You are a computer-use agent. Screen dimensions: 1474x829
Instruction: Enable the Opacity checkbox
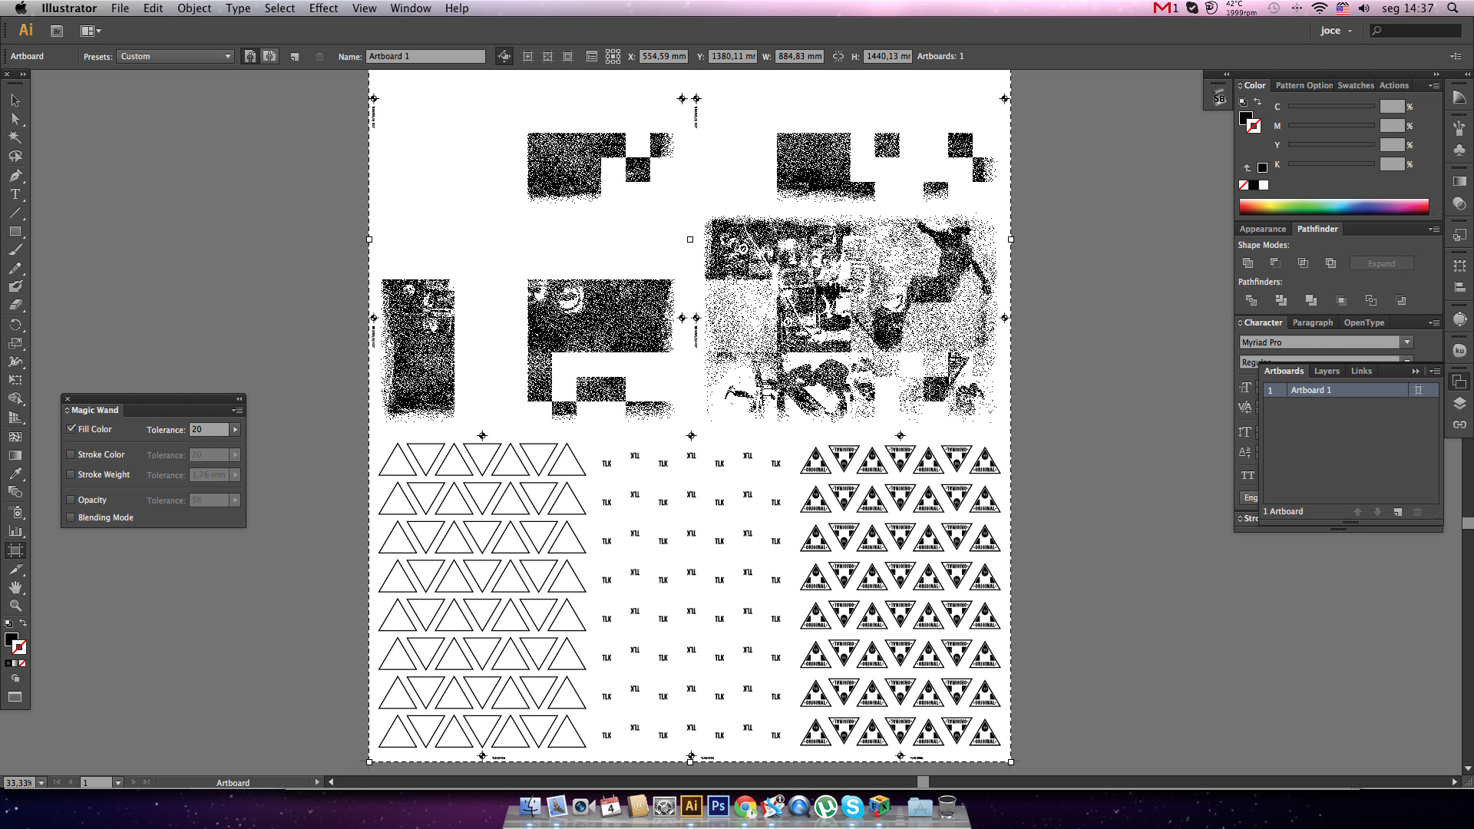tap(71, 500)
